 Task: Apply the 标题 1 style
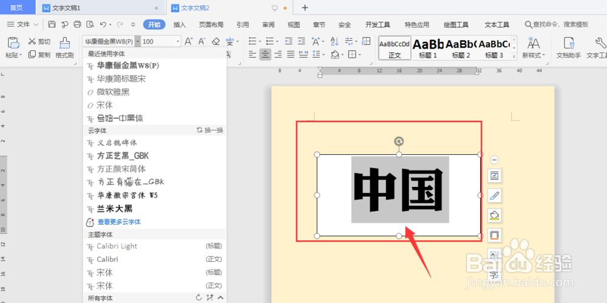click(x=427, y=48)
